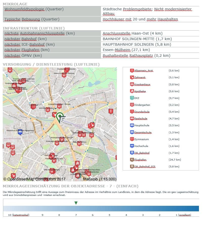Click the blue gradient rating bar
205x227 pixels.
[101, 209]
